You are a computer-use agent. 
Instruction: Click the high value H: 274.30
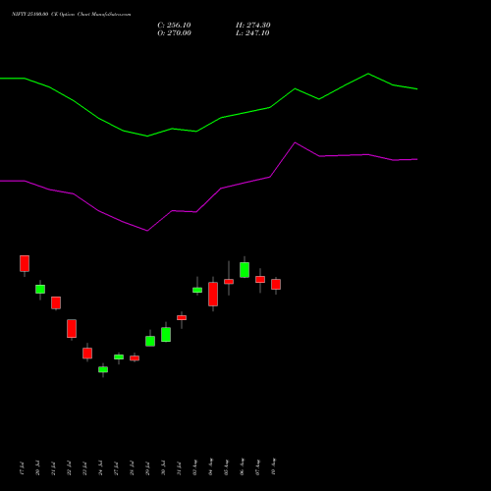(x=253, y=26)
